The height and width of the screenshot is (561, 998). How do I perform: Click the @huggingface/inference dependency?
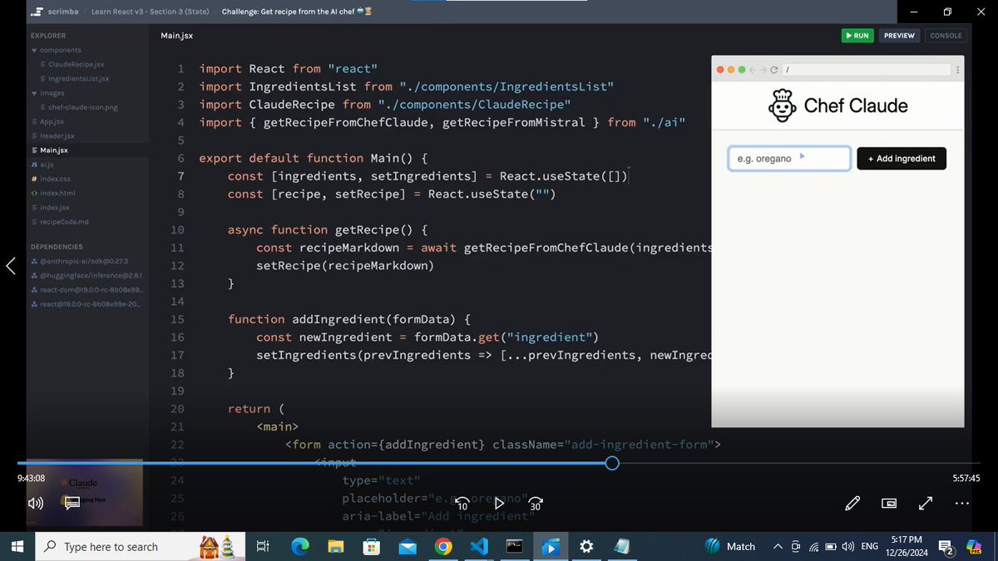coord(86,275)
